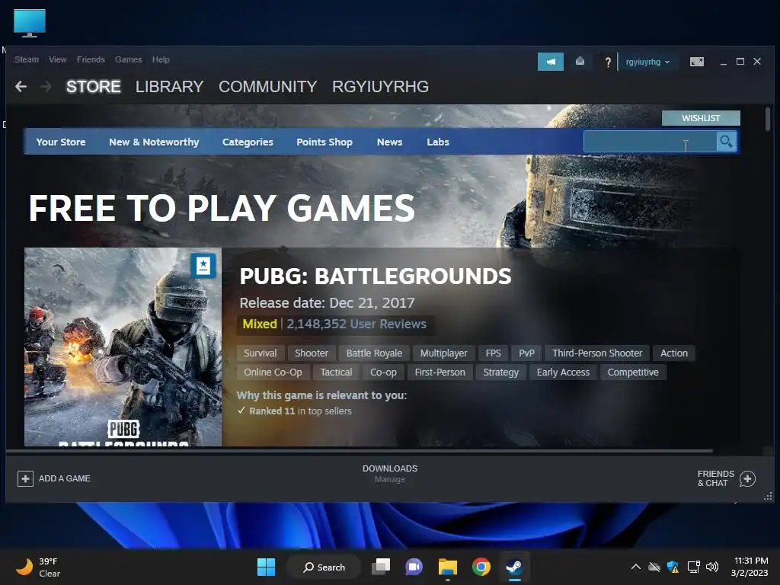Switch to the STORE tab
The width and height of the screenshot is (780, 585).
[x=94, y=87]
